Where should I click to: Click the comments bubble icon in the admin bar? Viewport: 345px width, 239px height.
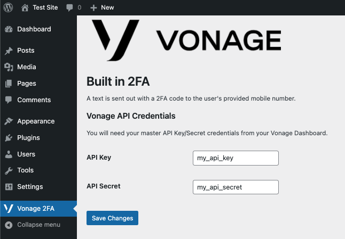(69, 8)
